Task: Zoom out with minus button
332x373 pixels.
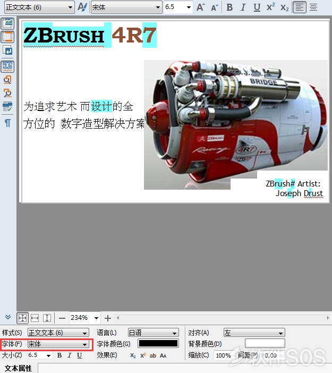Action: 62,318
